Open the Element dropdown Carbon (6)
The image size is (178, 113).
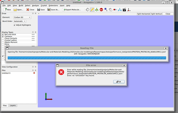coord(22,17)
